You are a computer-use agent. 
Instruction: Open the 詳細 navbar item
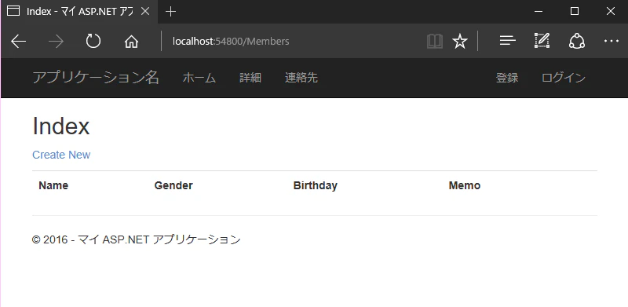(250, 78)
